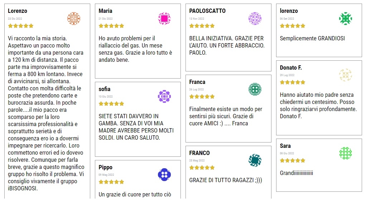
Task: Click the reviewer name Donato F.
Action: [x=291, y=68]
